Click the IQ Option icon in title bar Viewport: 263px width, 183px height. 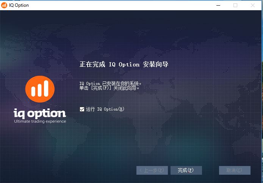[4, 5]
